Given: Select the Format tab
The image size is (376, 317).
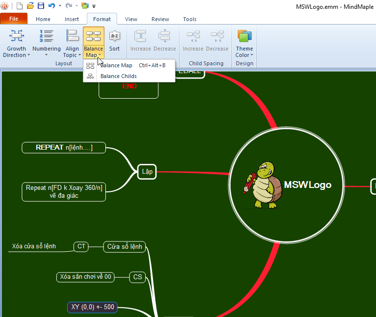Looking at the screenshot, I should [102, 19].
